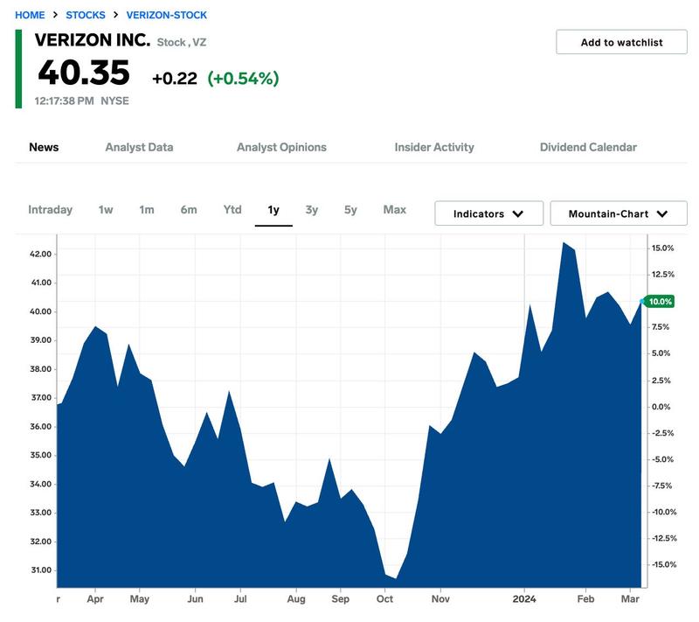This screenshot has height=622, width=699.
Task: Open the VERIZON-STOCK breadcrumb link
Action: point(167,15)
